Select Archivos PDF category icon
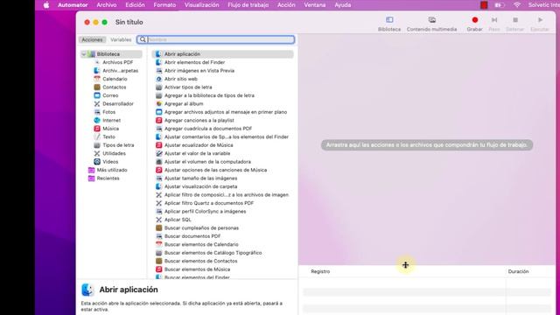This screenshot has height=315, width=560. (97, 62)
